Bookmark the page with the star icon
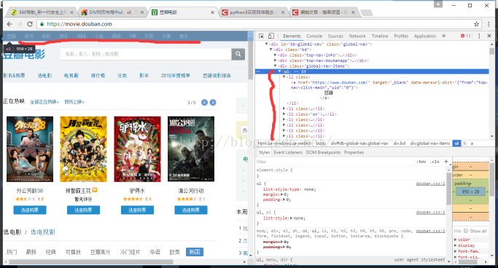 476,24
